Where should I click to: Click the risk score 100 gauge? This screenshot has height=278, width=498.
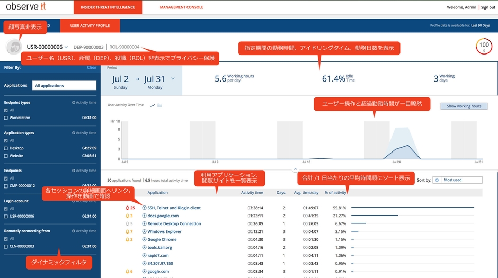483,46
